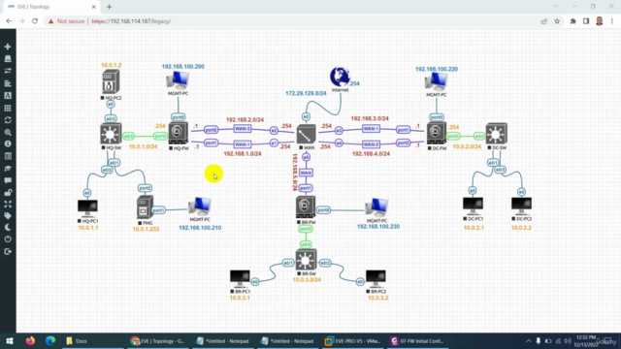Image resolution: width=621 pixels, height=349 pixels.
Task: Select the FMG node icon
Action: (x=145, y=207)
